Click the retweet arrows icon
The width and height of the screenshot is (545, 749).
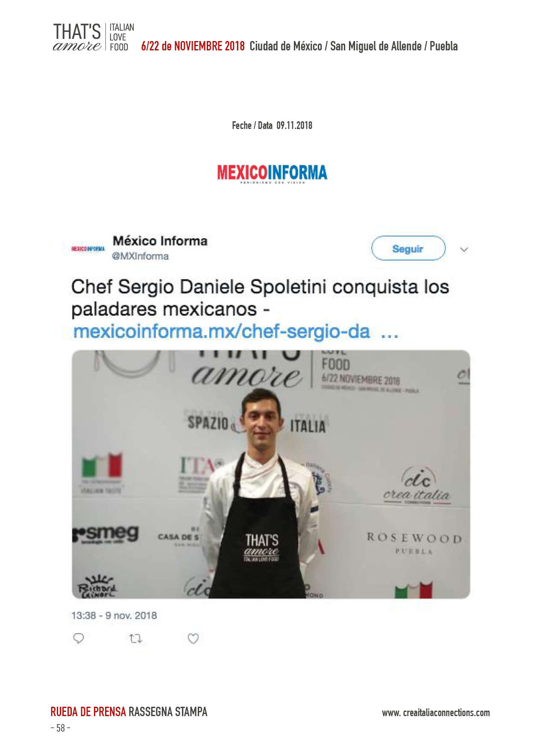pos(135,639)
